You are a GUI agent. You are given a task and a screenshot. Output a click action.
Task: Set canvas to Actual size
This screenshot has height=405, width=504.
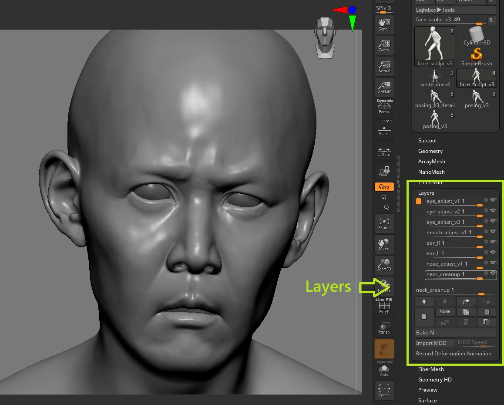point(384,67)
